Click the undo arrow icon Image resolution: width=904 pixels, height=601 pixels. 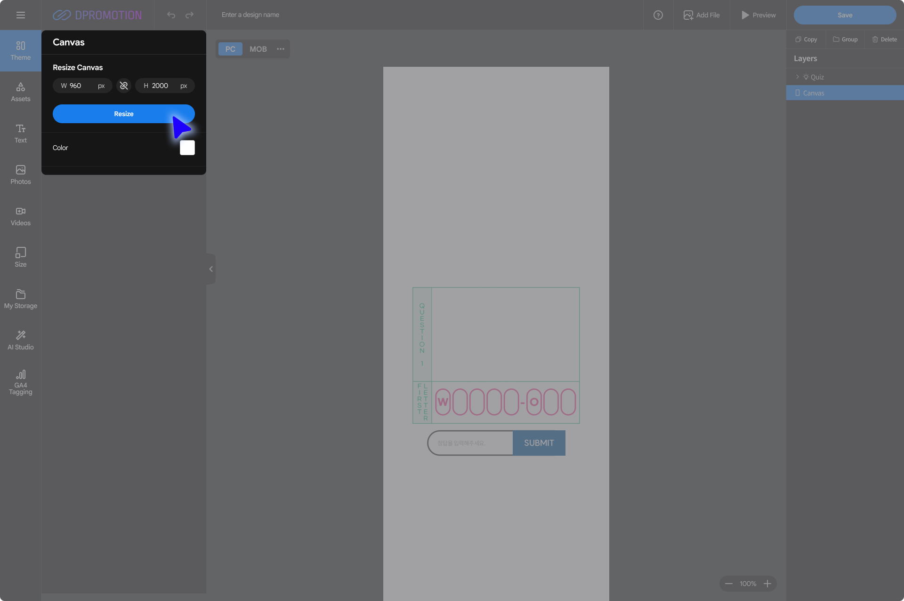pos(171,15)
